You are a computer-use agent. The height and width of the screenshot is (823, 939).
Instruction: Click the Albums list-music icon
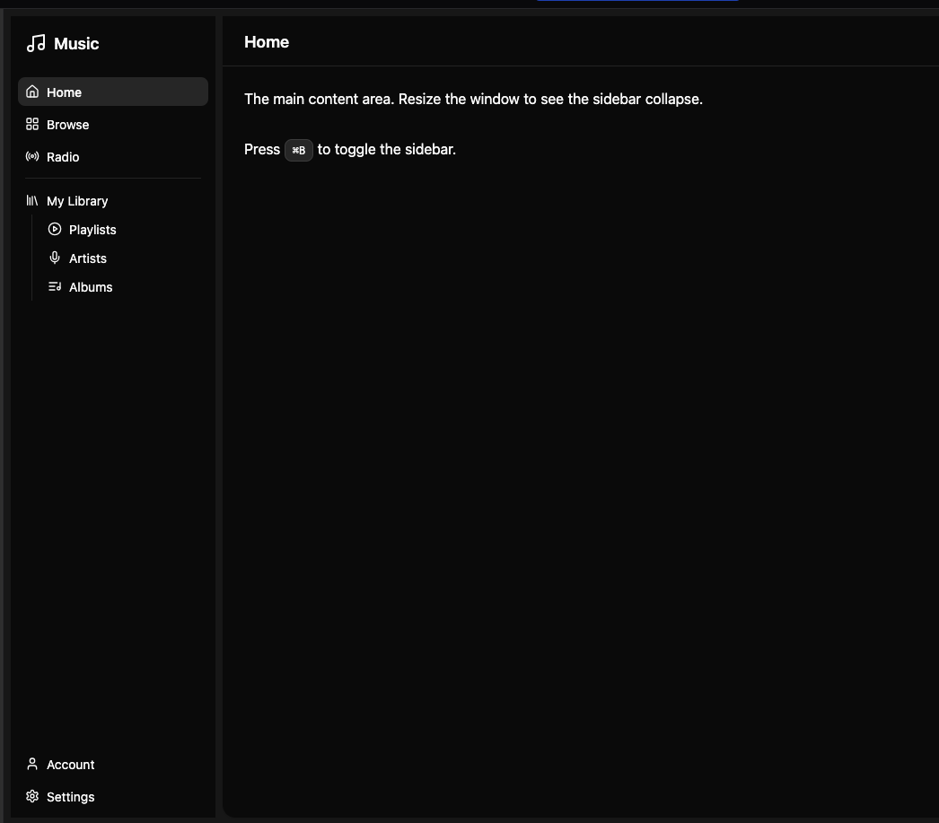55,286
